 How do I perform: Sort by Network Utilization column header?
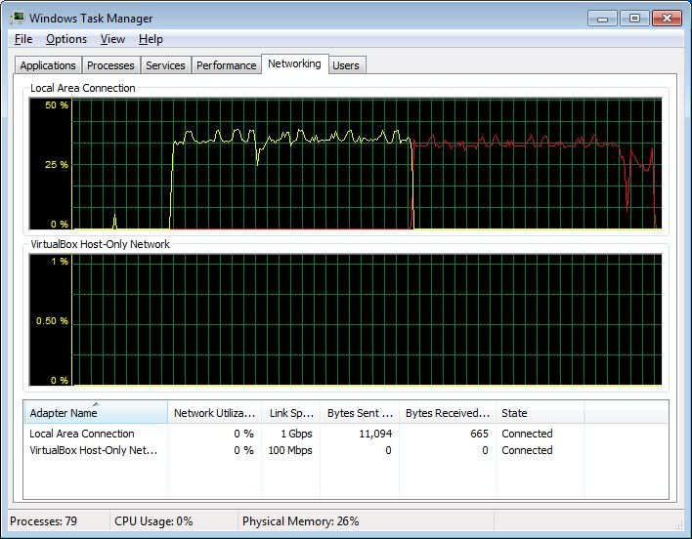click(214, 412)
